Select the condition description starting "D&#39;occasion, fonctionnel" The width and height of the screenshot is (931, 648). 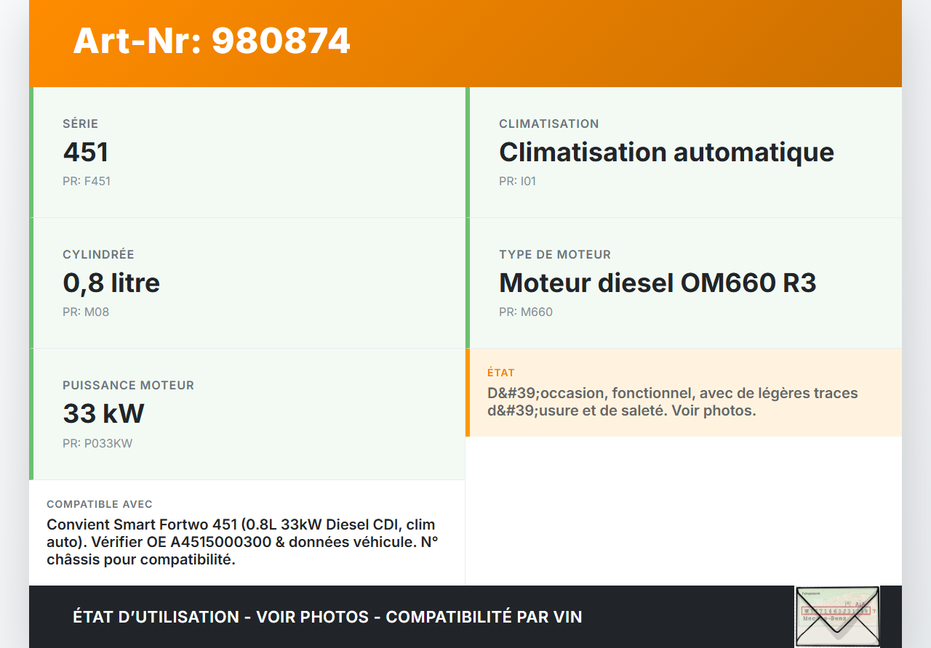(x=673, y=402)
